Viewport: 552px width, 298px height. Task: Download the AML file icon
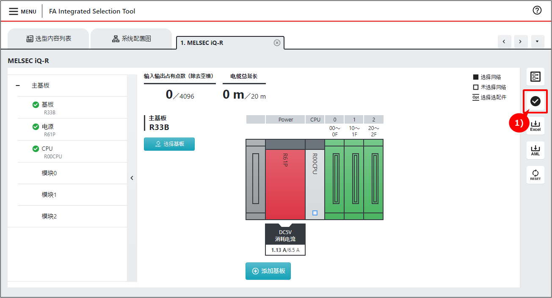click(x=535, y=150)
